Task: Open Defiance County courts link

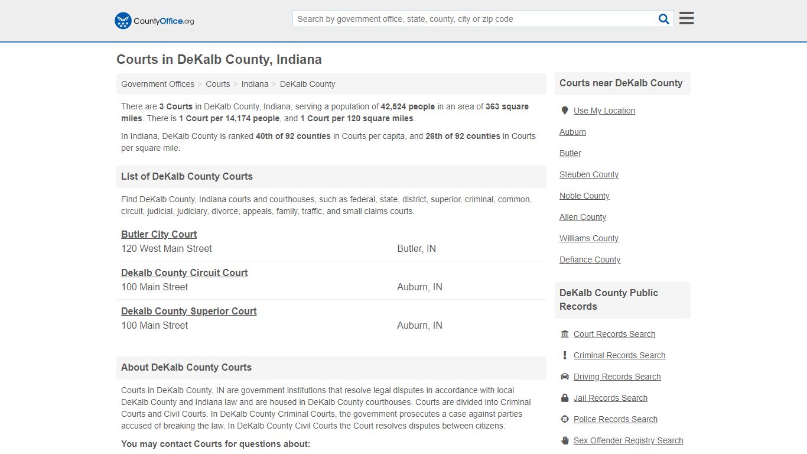Action: point(590,260)
